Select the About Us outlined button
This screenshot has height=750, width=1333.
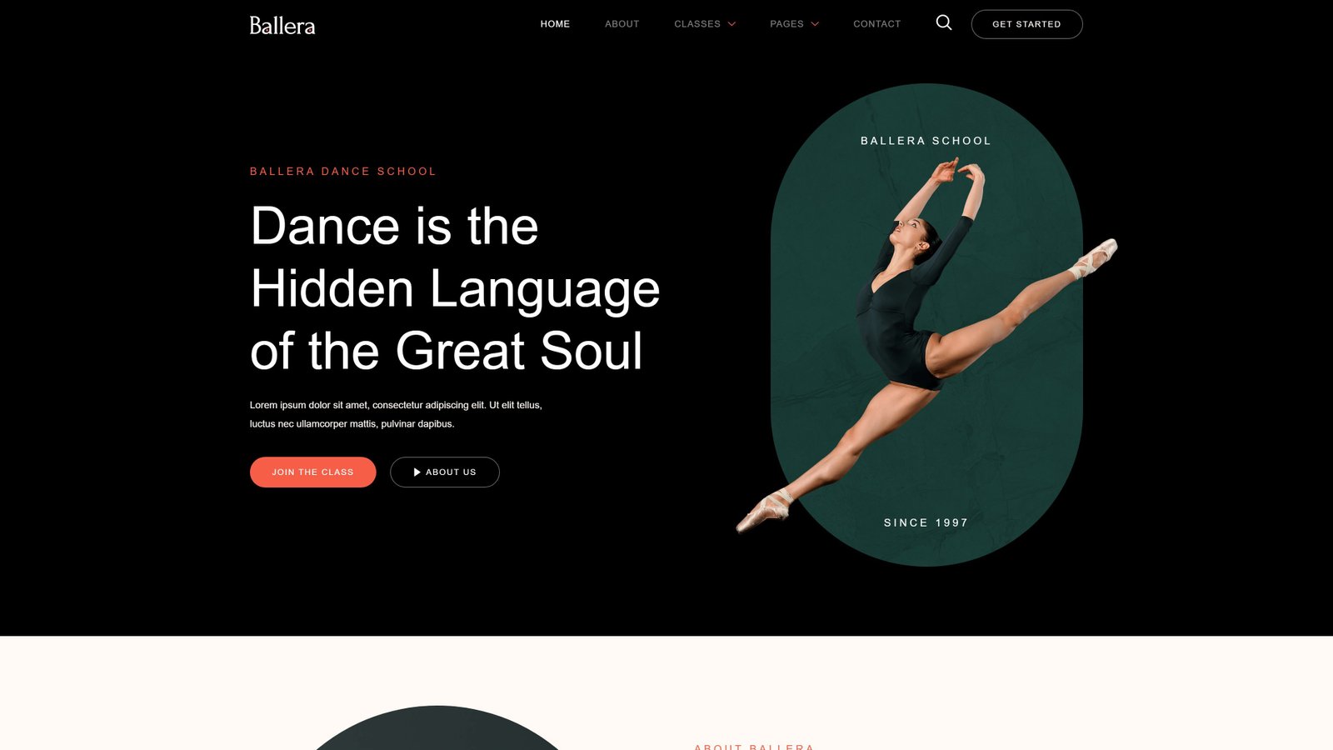coord(445,472)
